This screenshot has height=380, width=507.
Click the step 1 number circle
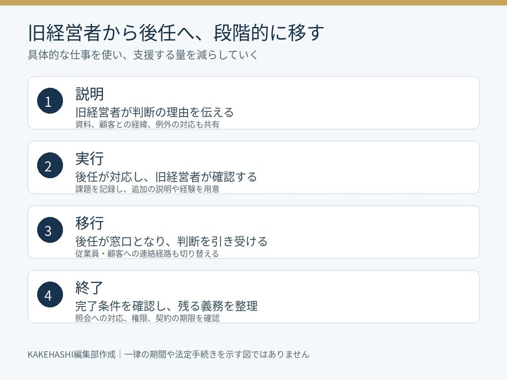[50, 101]
